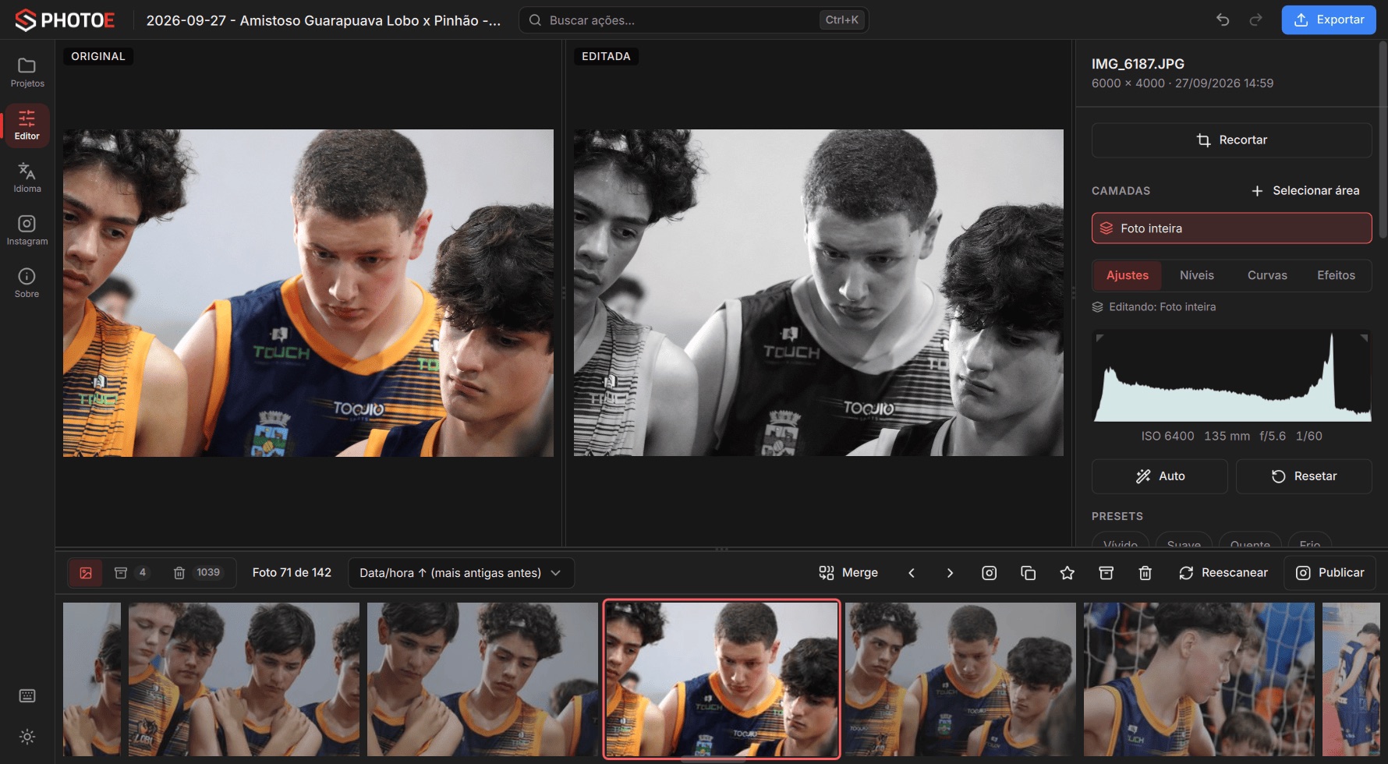Click the redo arrow icon

(x=1255, y=20)
